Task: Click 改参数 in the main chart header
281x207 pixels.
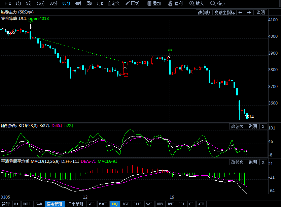Action: [204, 12]
